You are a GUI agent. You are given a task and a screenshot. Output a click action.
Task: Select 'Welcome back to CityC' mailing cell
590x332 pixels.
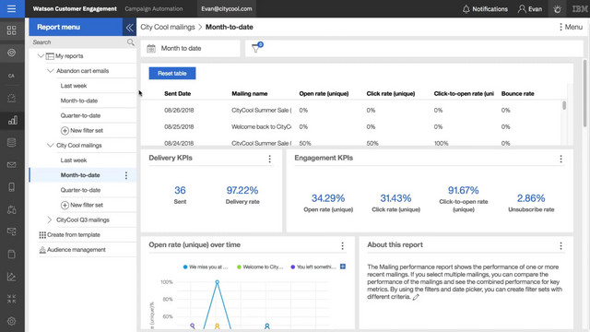tap(261, 126)
